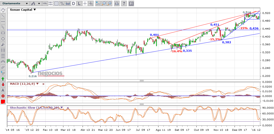Viewport: 274px width, 134px height.
Task: Open the red drawing color picker
Action: pyautogui.click(x=3, y=102)
